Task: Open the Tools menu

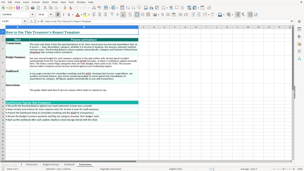Action: tap(71, 2)
